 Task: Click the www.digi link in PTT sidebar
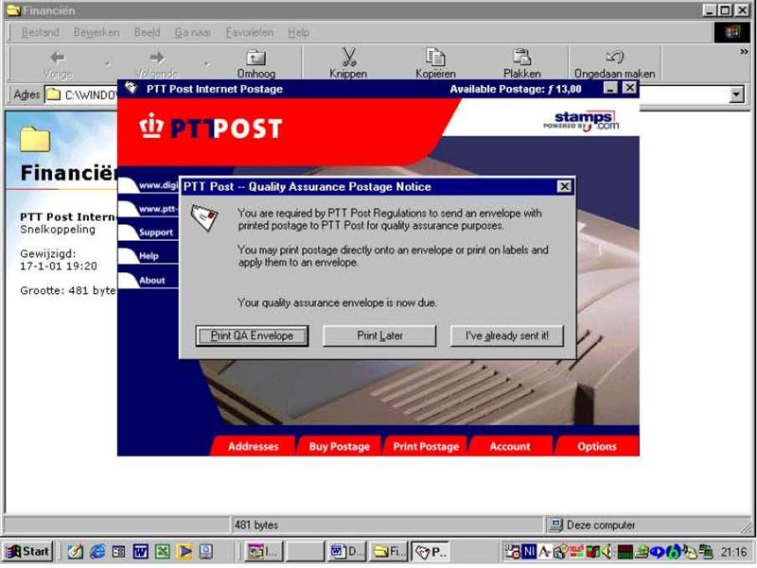coord(158,185)
